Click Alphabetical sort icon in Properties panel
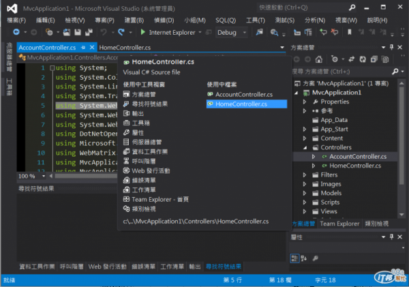 coord(304,258)
